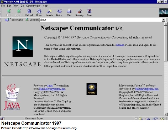Open Search from the navigation toolbar

point(49,13)
